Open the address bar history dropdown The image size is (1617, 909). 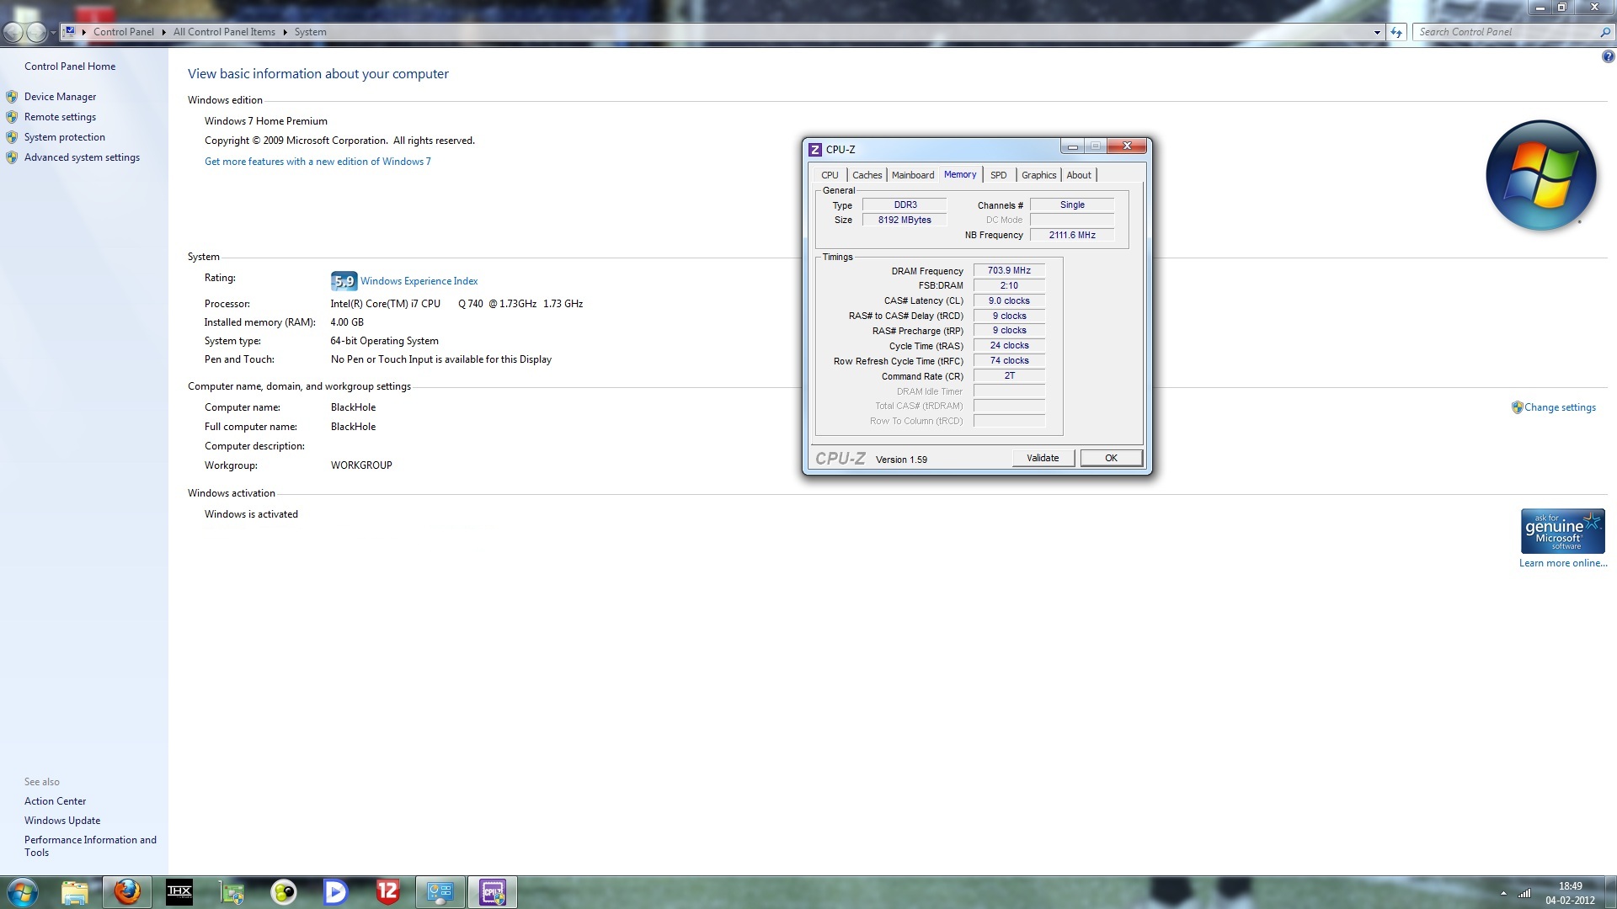1377,32
